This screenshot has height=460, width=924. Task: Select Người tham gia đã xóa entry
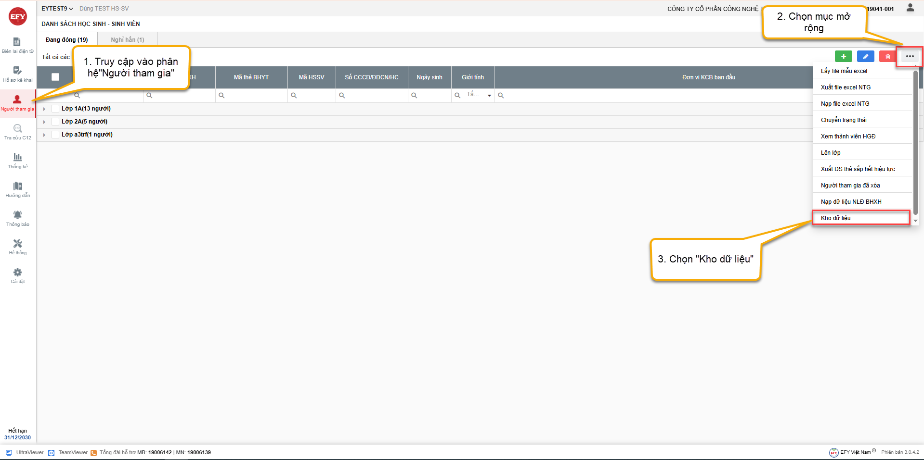[x=863, y=186]
